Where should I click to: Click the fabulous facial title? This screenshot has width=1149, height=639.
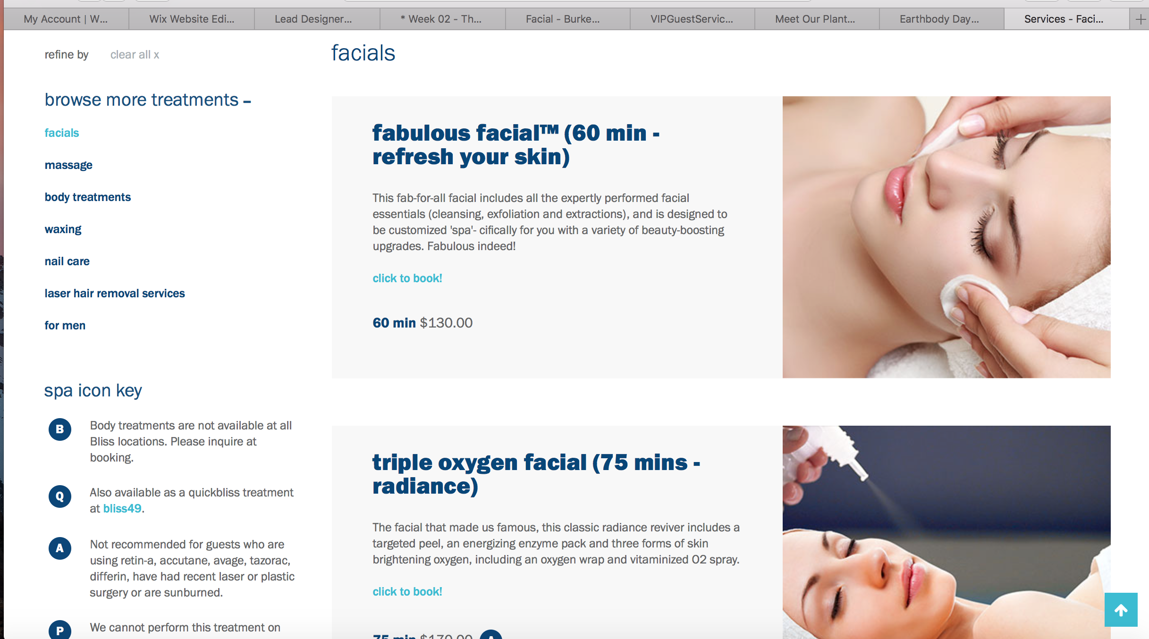(516, 145)
